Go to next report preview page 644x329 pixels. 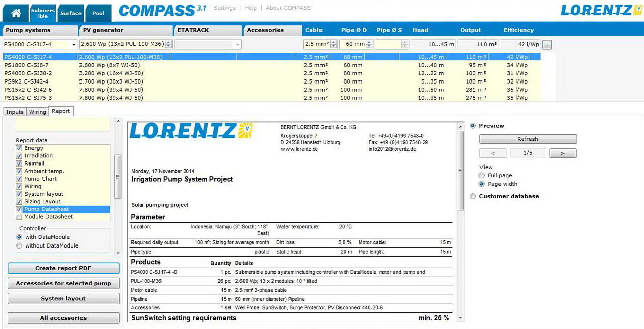[x=562, y=153]
